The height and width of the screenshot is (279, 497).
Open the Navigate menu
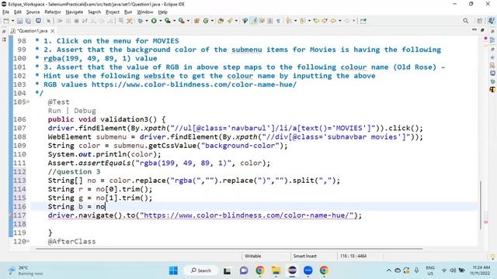[75, 12]
